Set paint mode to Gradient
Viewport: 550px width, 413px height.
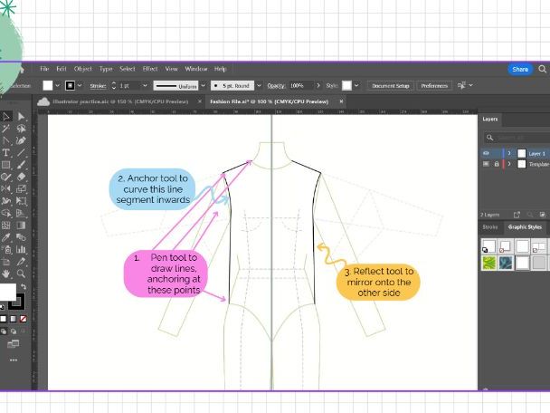coord(13,319)
